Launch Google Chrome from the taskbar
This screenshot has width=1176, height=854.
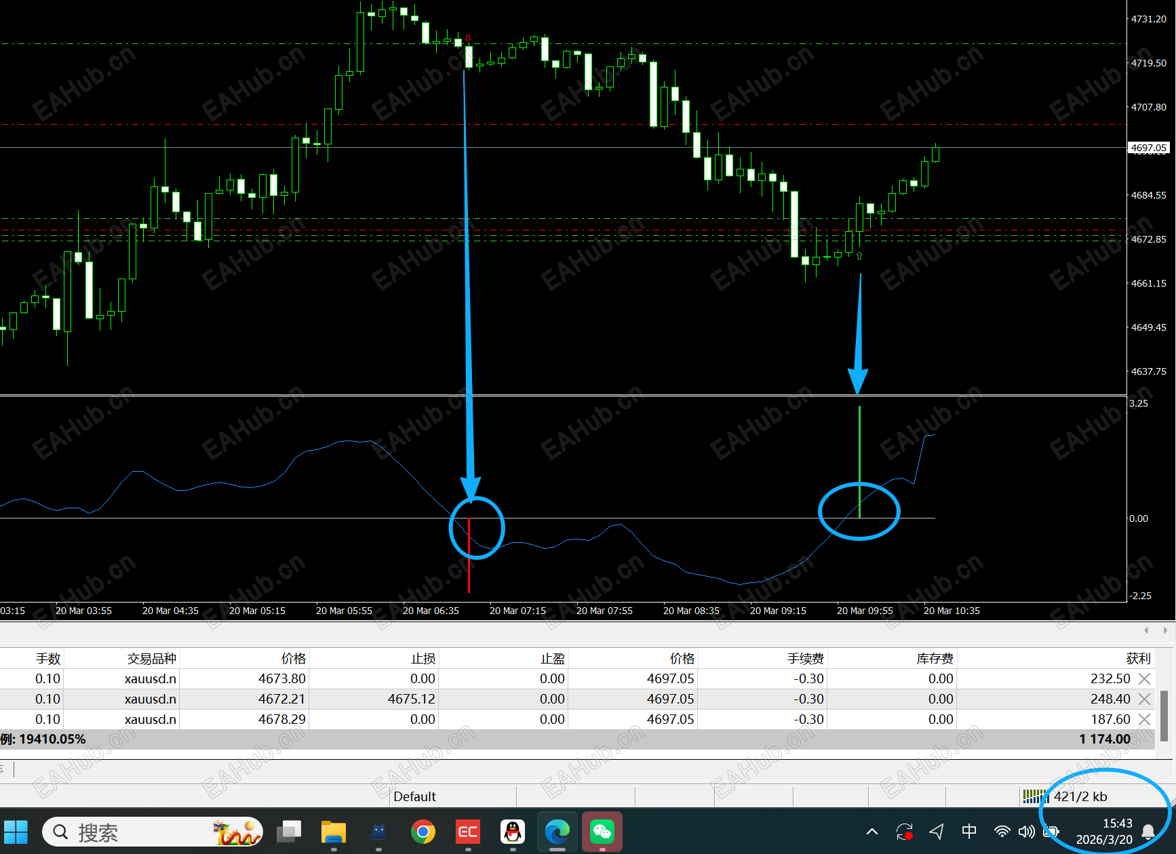pos(423,832)
